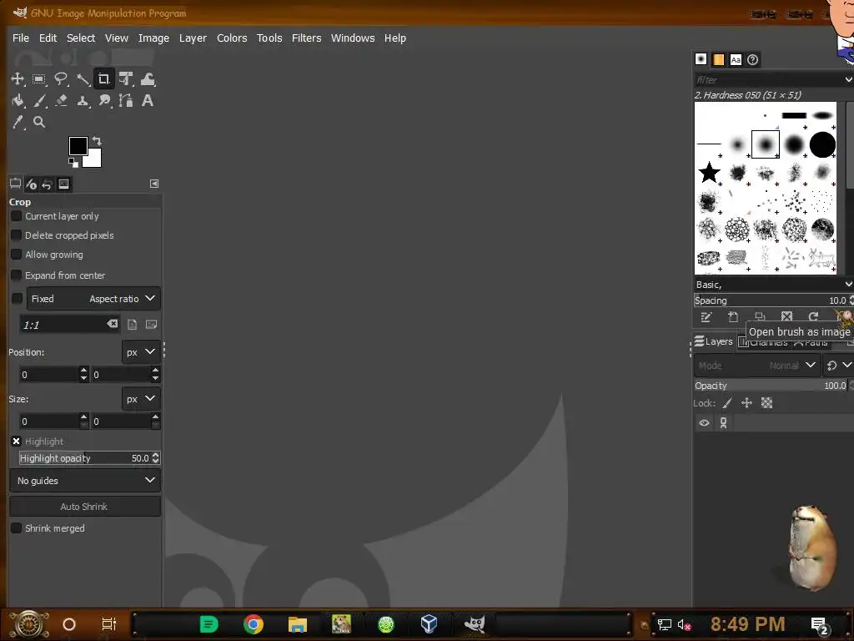Click the Duplicate brush icon
The height and width of the screenshot is (641, 854).
tap(760, 316)
